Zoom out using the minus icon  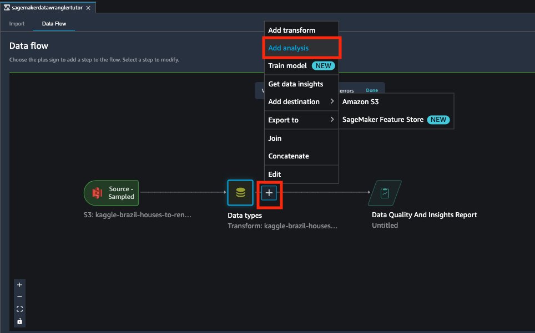[x=19, y=297]
